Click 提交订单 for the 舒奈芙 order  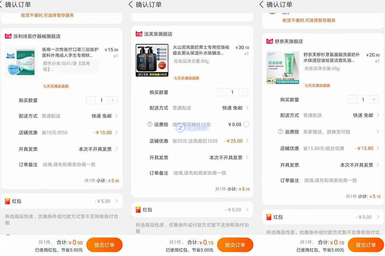(366, 245)
